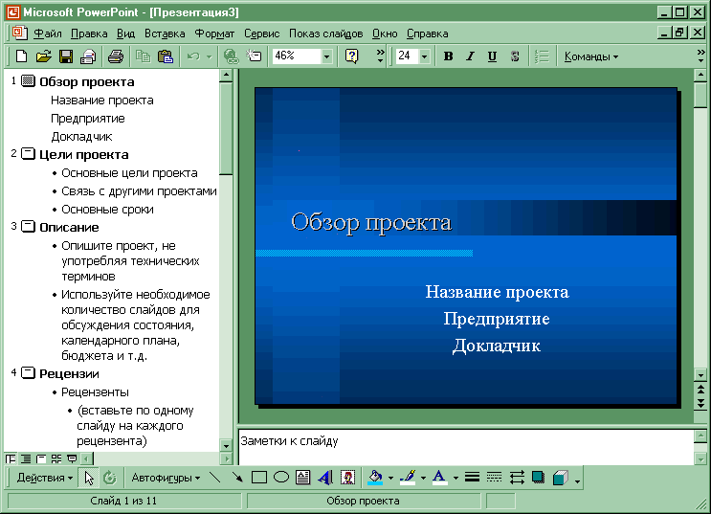Toggle bold formatting
Screen dimensions: 711x514
coord(448,56)
